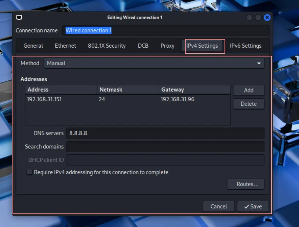Switch to the General tab
This screenshot has width=299, height=227.
coord(33,46)
